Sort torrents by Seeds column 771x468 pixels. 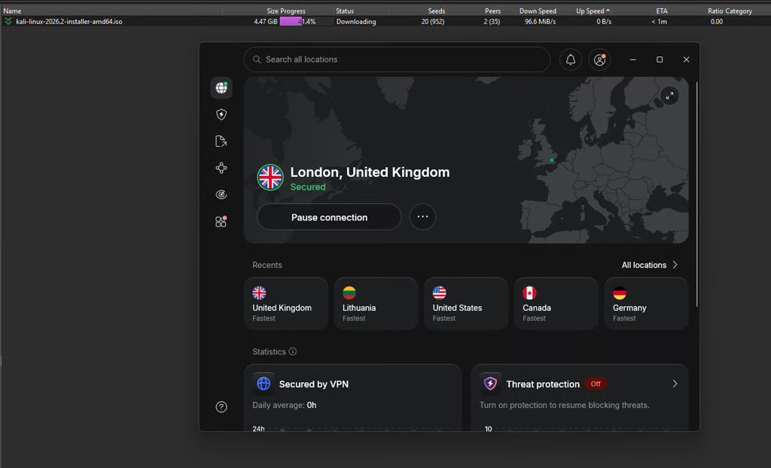click(x=436, y=11)
